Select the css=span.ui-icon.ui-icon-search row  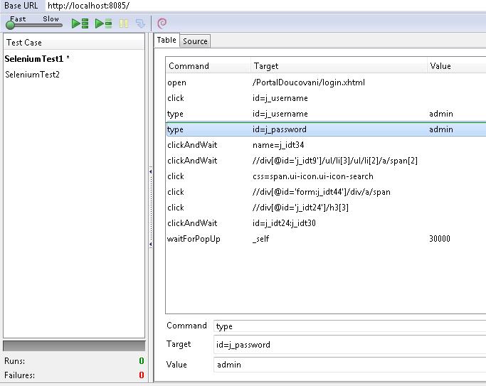coord(326,176)
